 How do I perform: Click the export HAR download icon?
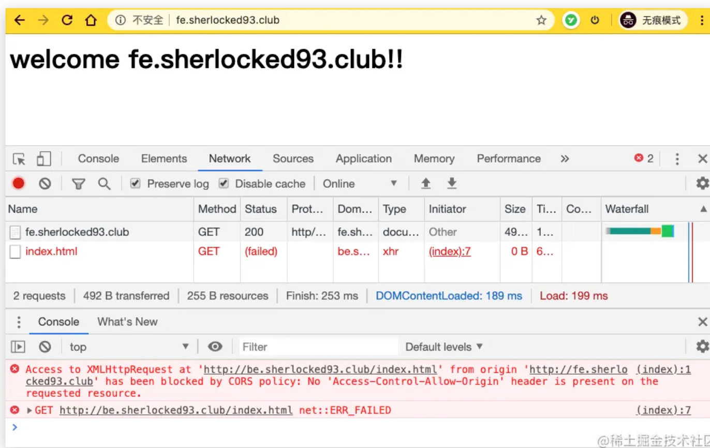(452, 183)
